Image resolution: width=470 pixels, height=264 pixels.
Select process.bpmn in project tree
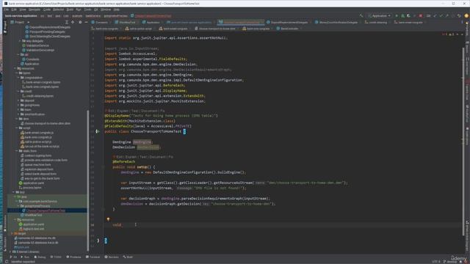coord(32,188)
